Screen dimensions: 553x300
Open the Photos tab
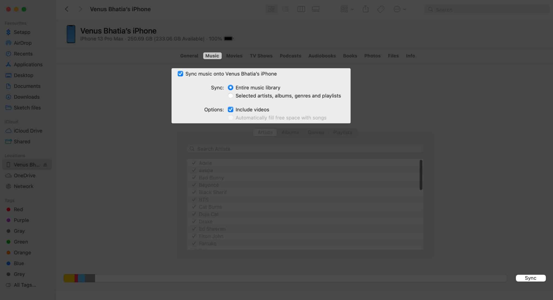pyautogui.click(x=372, y=56)
